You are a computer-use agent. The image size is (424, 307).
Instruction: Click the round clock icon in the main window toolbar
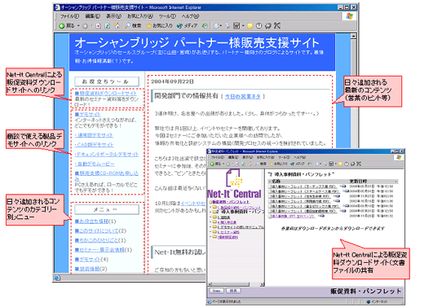(x=258, y=26)
